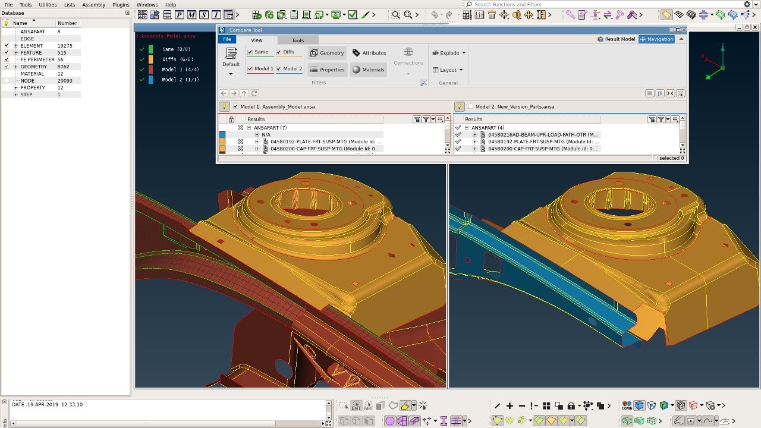This screenshot has height=428, width=761.
Task: Click the Compare Tool back arrow
Action: tap(224, 93)
